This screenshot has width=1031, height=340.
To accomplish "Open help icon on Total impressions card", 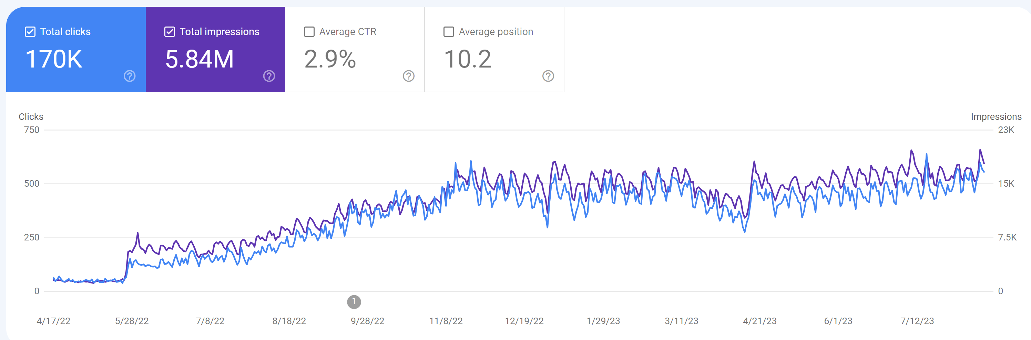I will tap(269, 76).
